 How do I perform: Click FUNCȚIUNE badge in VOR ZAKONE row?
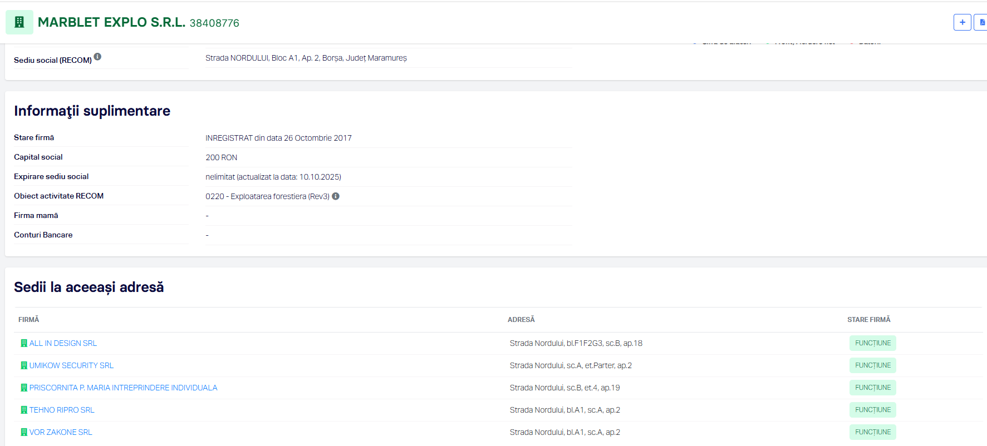(872, 432)
